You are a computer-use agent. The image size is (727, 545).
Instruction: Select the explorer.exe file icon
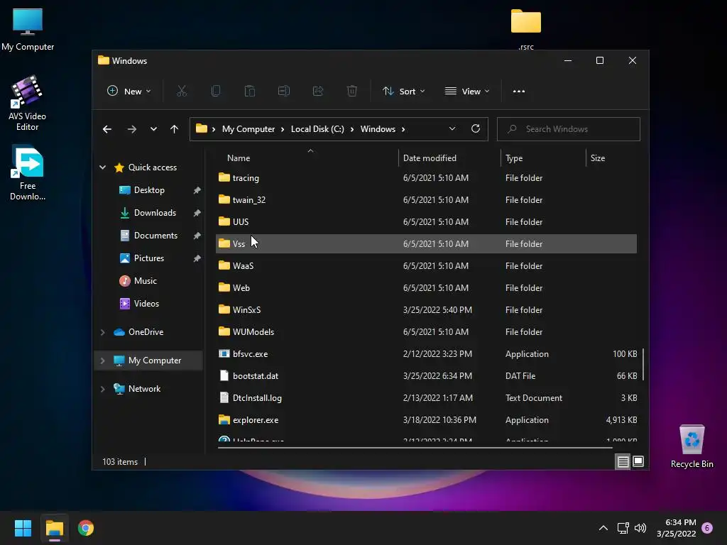224,420
